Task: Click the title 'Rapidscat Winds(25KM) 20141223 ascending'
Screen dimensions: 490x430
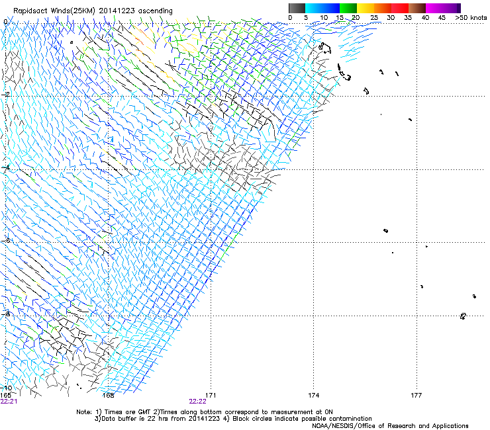Action: 93,11
